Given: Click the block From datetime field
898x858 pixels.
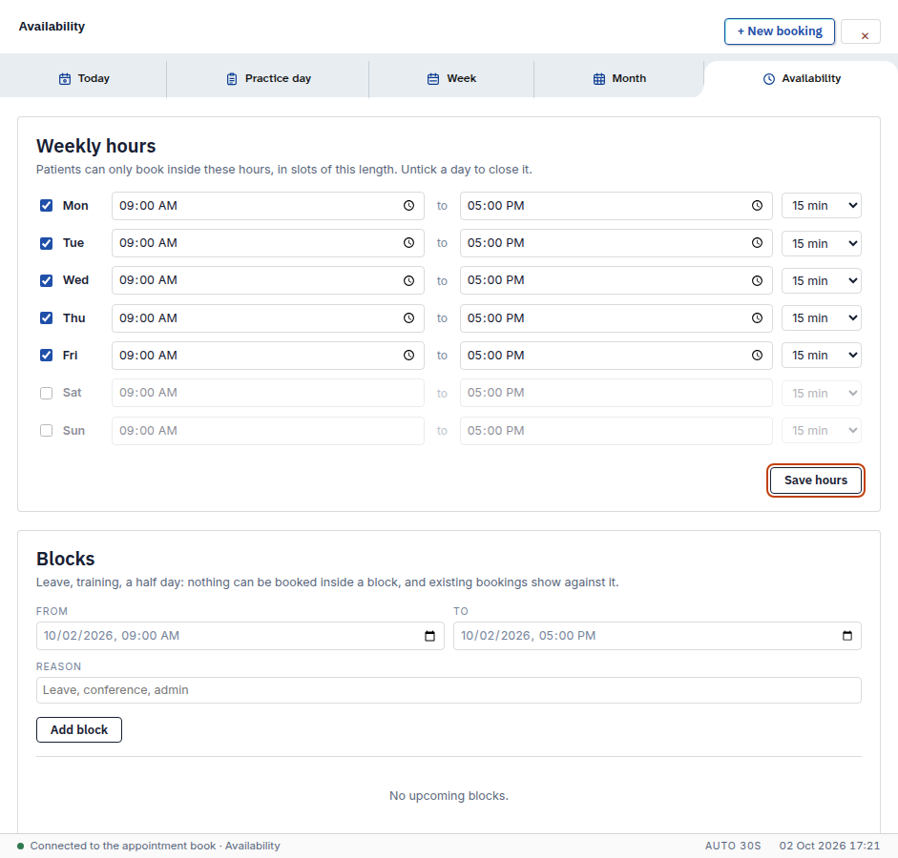Looking at the screenshot, I should pyautogui.click(x=240, y=636).
